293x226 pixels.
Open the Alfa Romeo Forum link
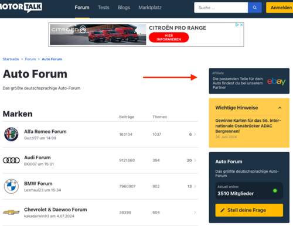[45, 132]
